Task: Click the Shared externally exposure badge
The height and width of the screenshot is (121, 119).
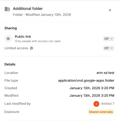Action: click(x=101, y=112)
